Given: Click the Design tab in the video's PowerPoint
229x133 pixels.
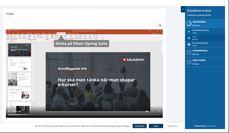Looking at the screenshot, I should pyautogui.click(x=23, y=33).
